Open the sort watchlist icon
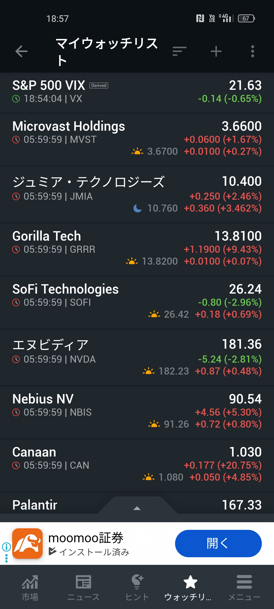This screenshot has height=609, width=274. [x=179, y=51]
